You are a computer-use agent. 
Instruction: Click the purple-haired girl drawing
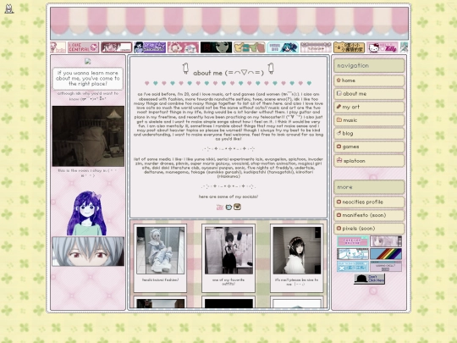click(86, 213)
